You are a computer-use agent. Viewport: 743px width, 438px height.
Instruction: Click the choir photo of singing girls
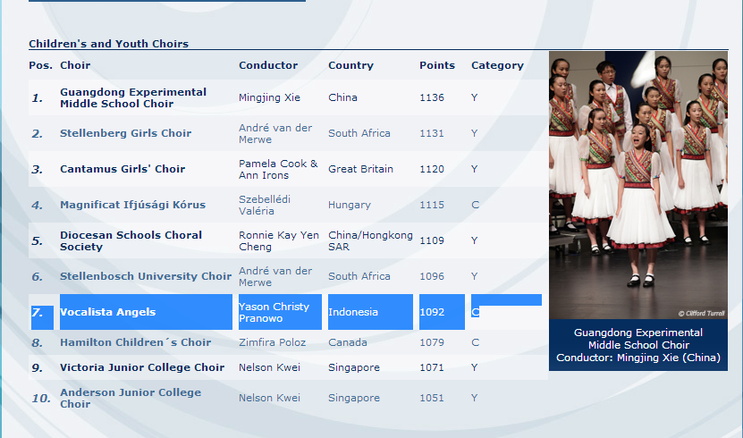[638, 185]
